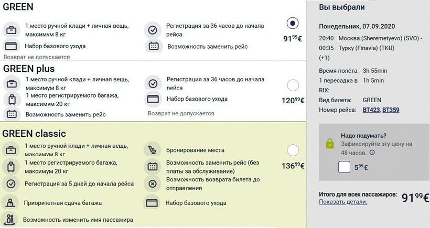Tick the 5.99 € price lock checkbox
The image size is (430, 228).
tap(345, 167)
